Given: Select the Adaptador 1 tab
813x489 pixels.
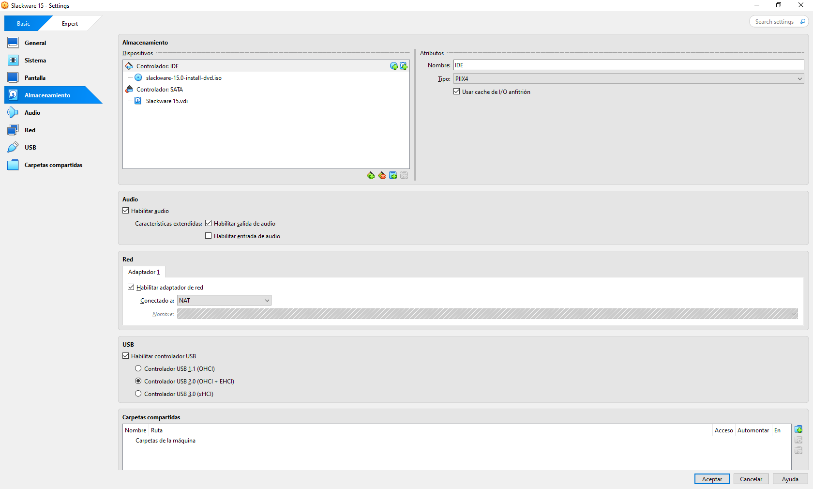Looking at the screenshot, I should click(x=144, y=272).
